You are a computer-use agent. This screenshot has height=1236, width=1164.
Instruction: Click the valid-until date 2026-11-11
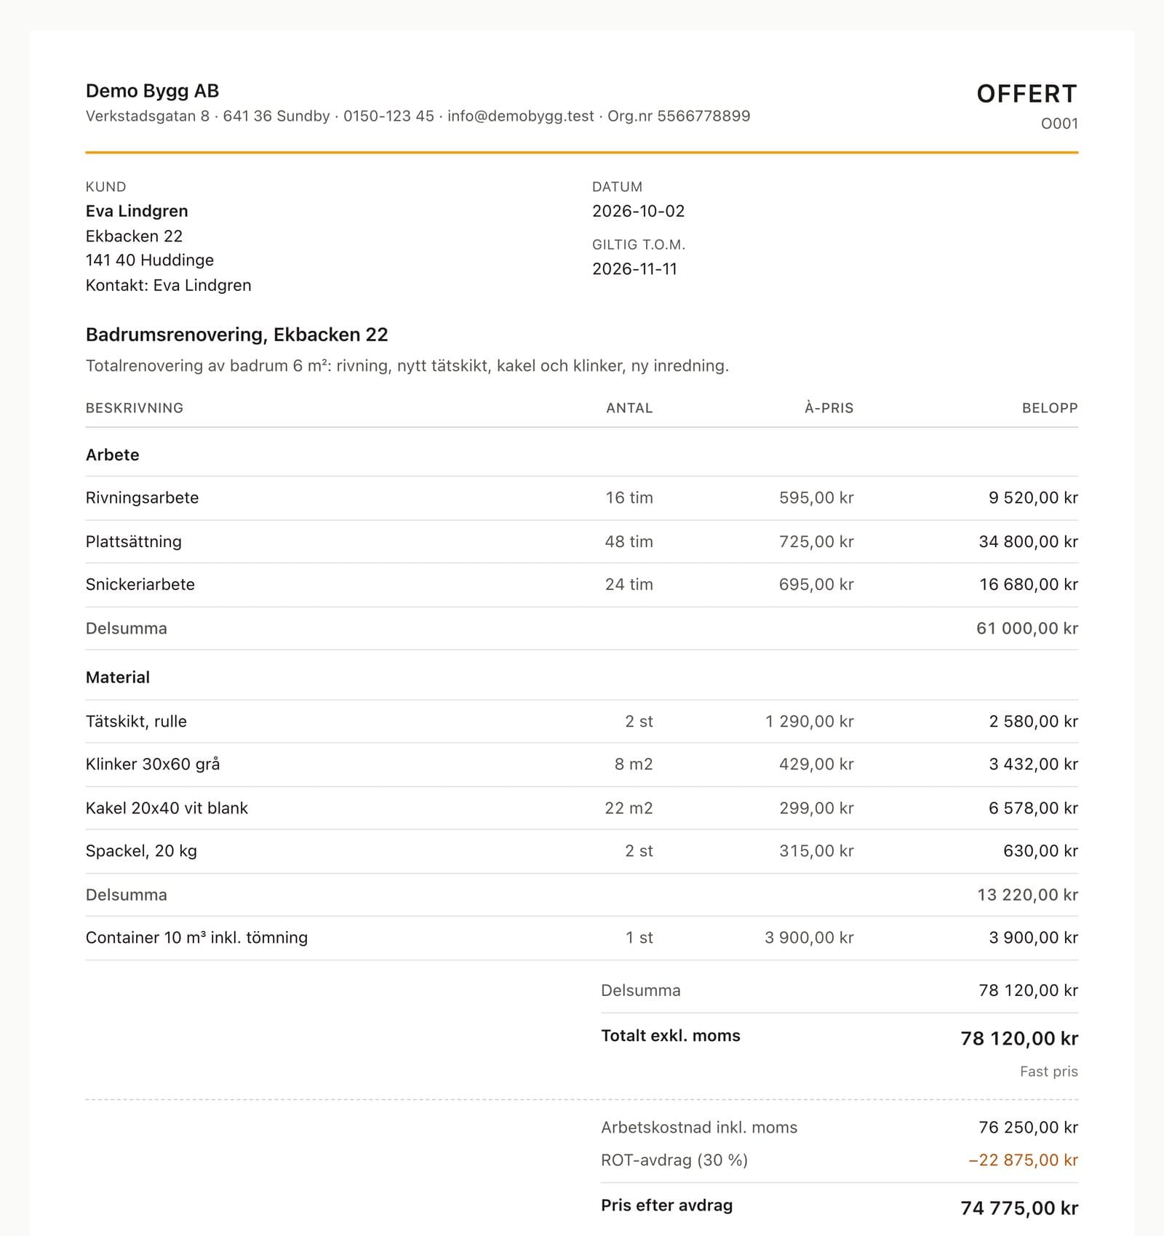634,269
